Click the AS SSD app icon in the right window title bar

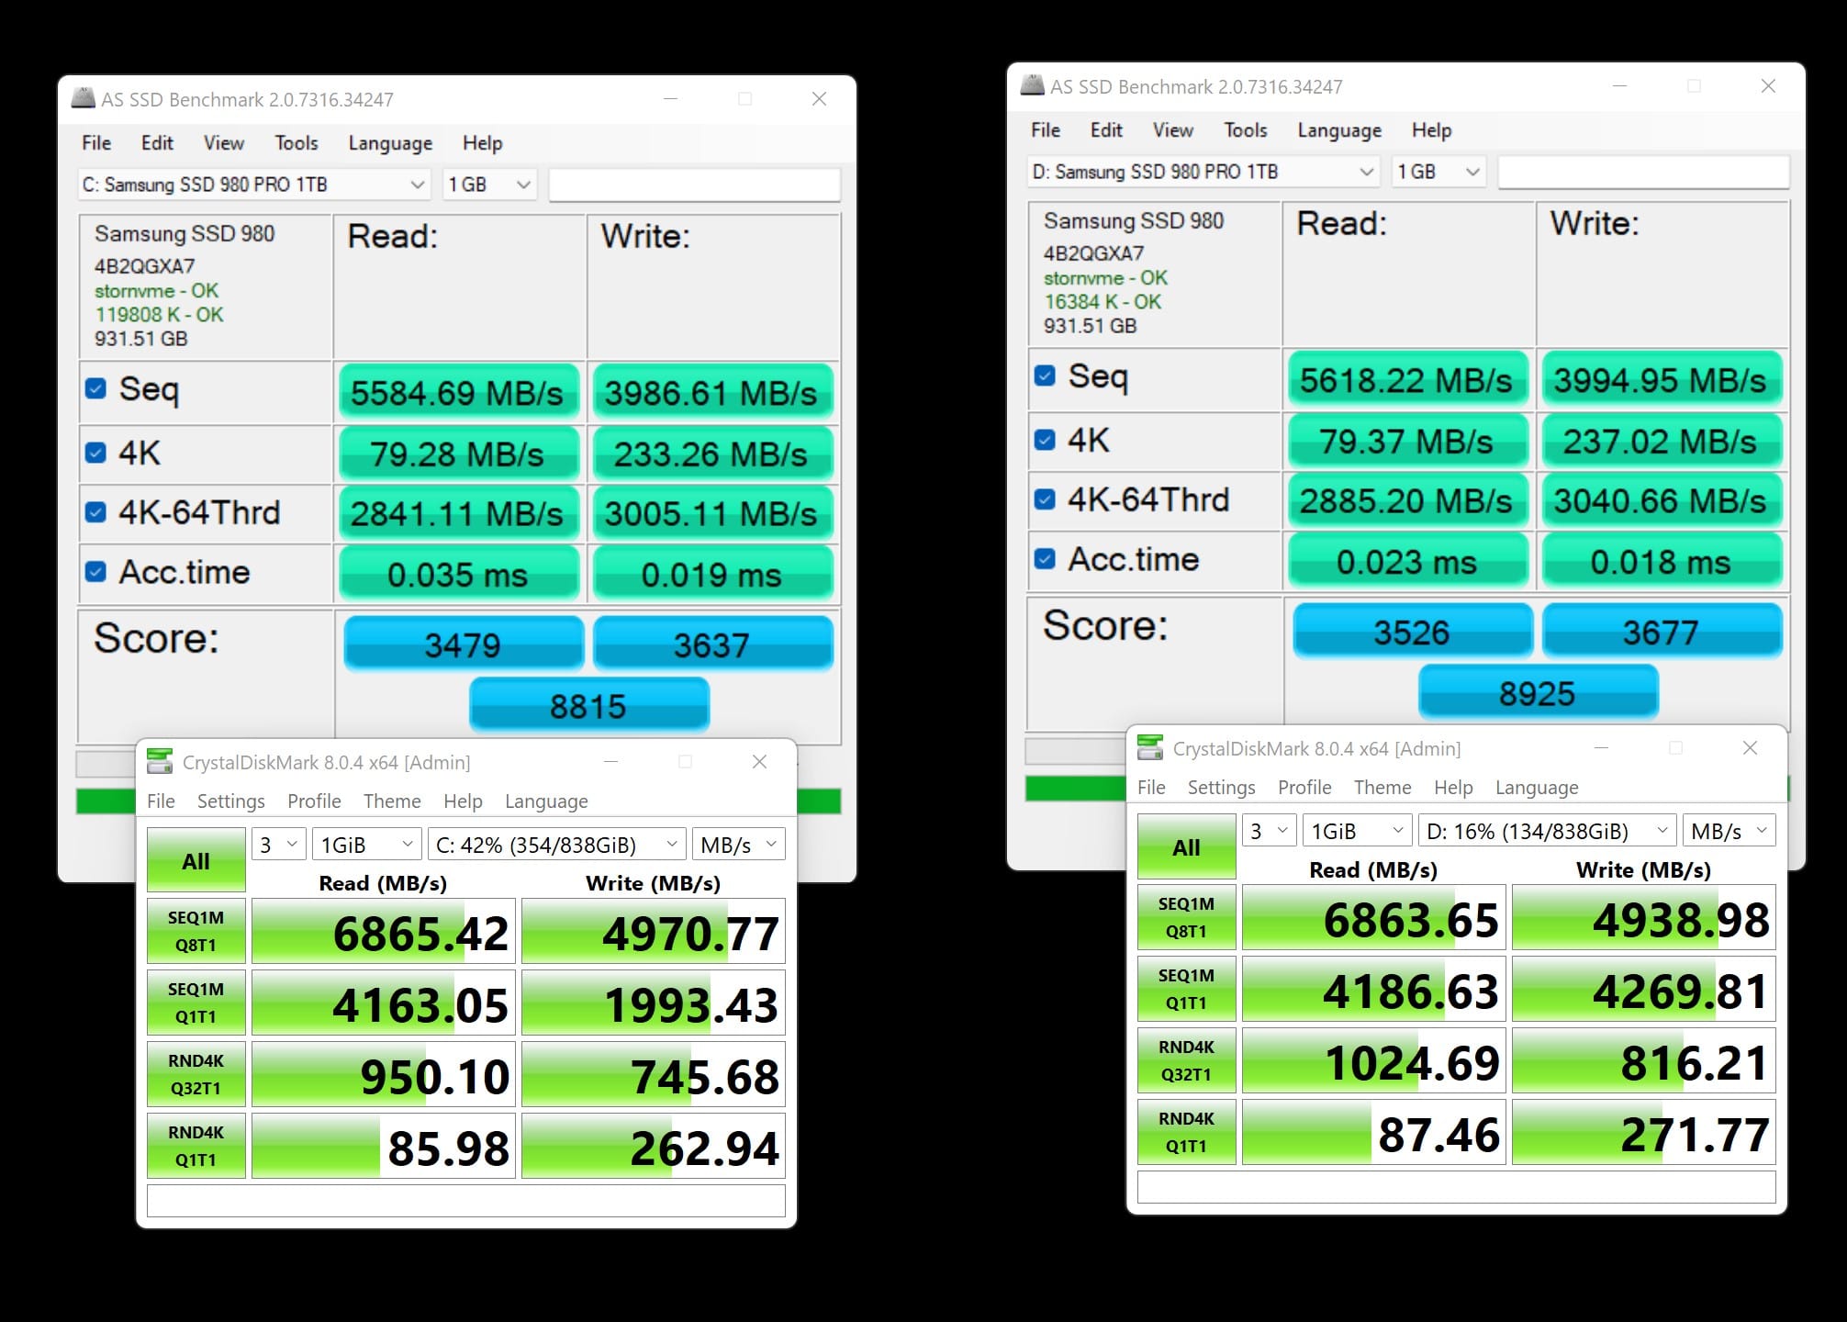pyautogui.click(x=1033, y=85)
